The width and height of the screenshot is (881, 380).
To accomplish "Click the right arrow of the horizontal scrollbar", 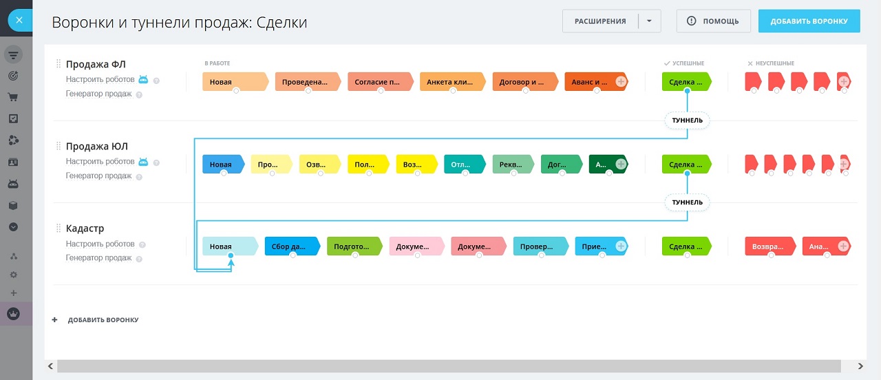I will [860, 367].
